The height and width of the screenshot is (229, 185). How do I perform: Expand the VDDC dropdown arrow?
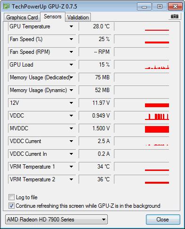tap(71, 116)
